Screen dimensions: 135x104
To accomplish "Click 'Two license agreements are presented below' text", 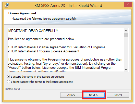I will click(x=41, y=39).
